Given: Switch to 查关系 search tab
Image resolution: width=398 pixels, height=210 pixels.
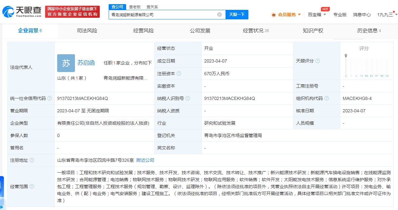Looking at the screenshot, I should point(152,7).
